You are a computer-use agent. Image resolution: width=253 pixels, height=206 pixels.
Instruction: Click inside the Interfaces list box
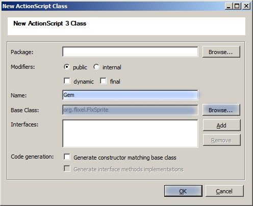130,134
